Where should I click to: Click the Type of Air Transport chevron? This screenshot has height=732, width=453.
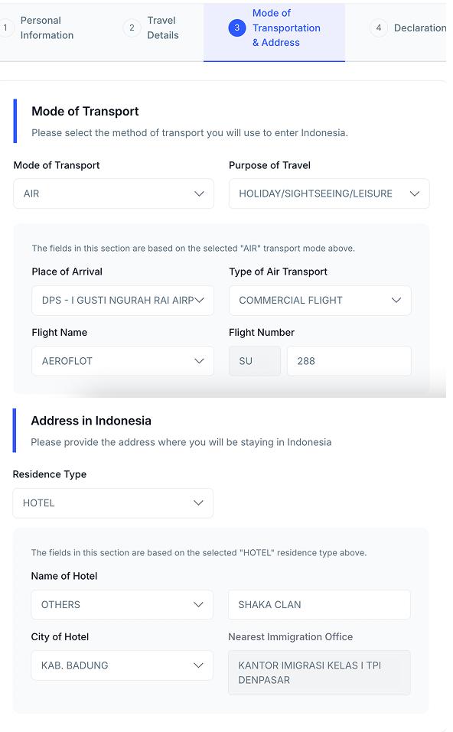coord(396,300)
